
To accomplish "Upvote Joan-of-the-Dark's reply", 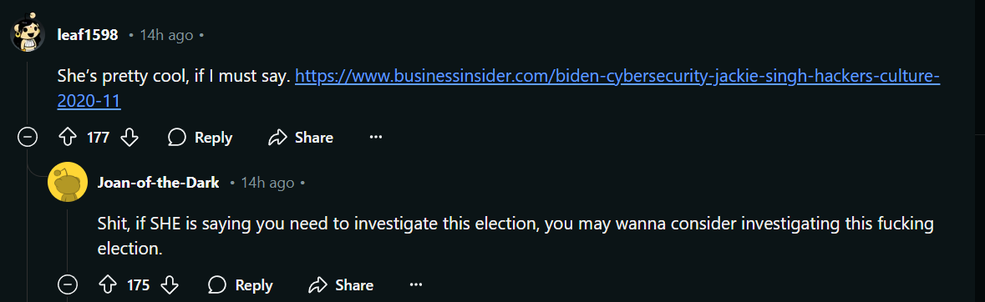I will (108, 285).
